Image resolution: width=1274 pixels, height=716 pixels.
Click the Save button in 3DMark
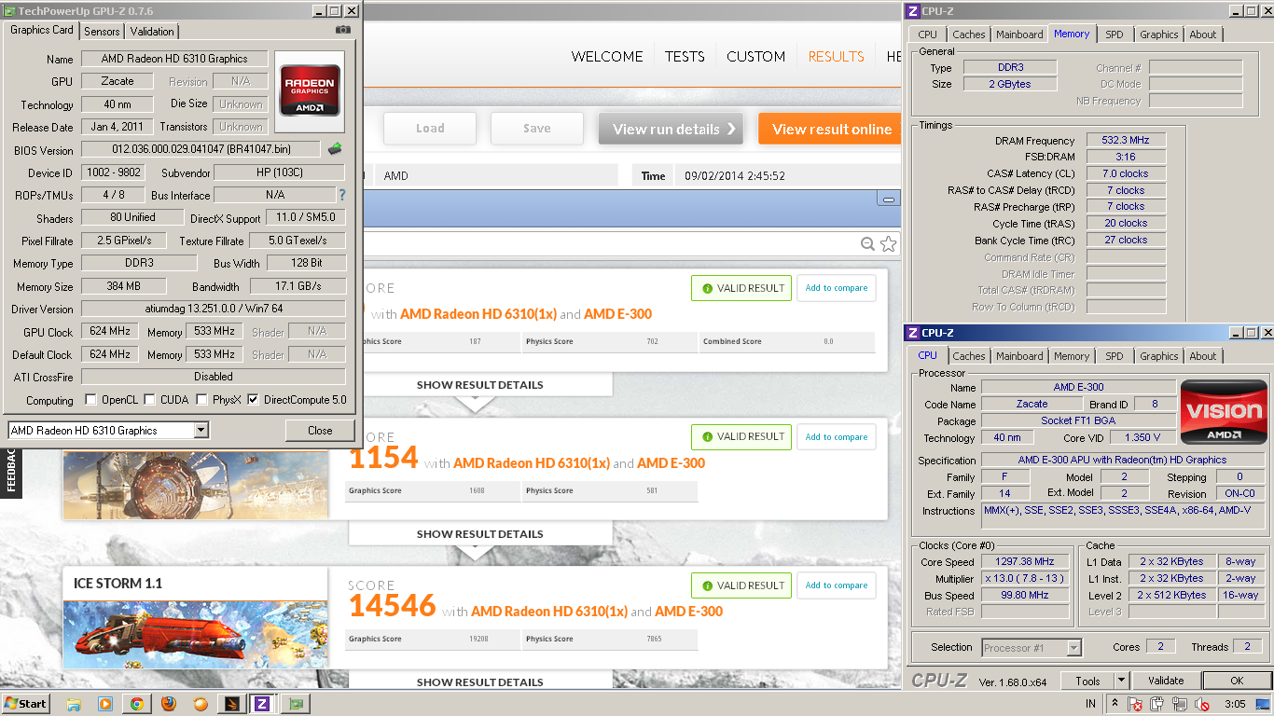point(536,129)
